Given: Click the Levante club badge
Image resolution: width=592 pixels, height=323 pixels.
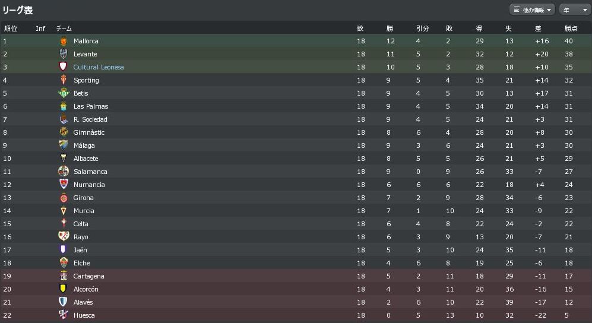Looking at the screenshot, I should (64, 54).
